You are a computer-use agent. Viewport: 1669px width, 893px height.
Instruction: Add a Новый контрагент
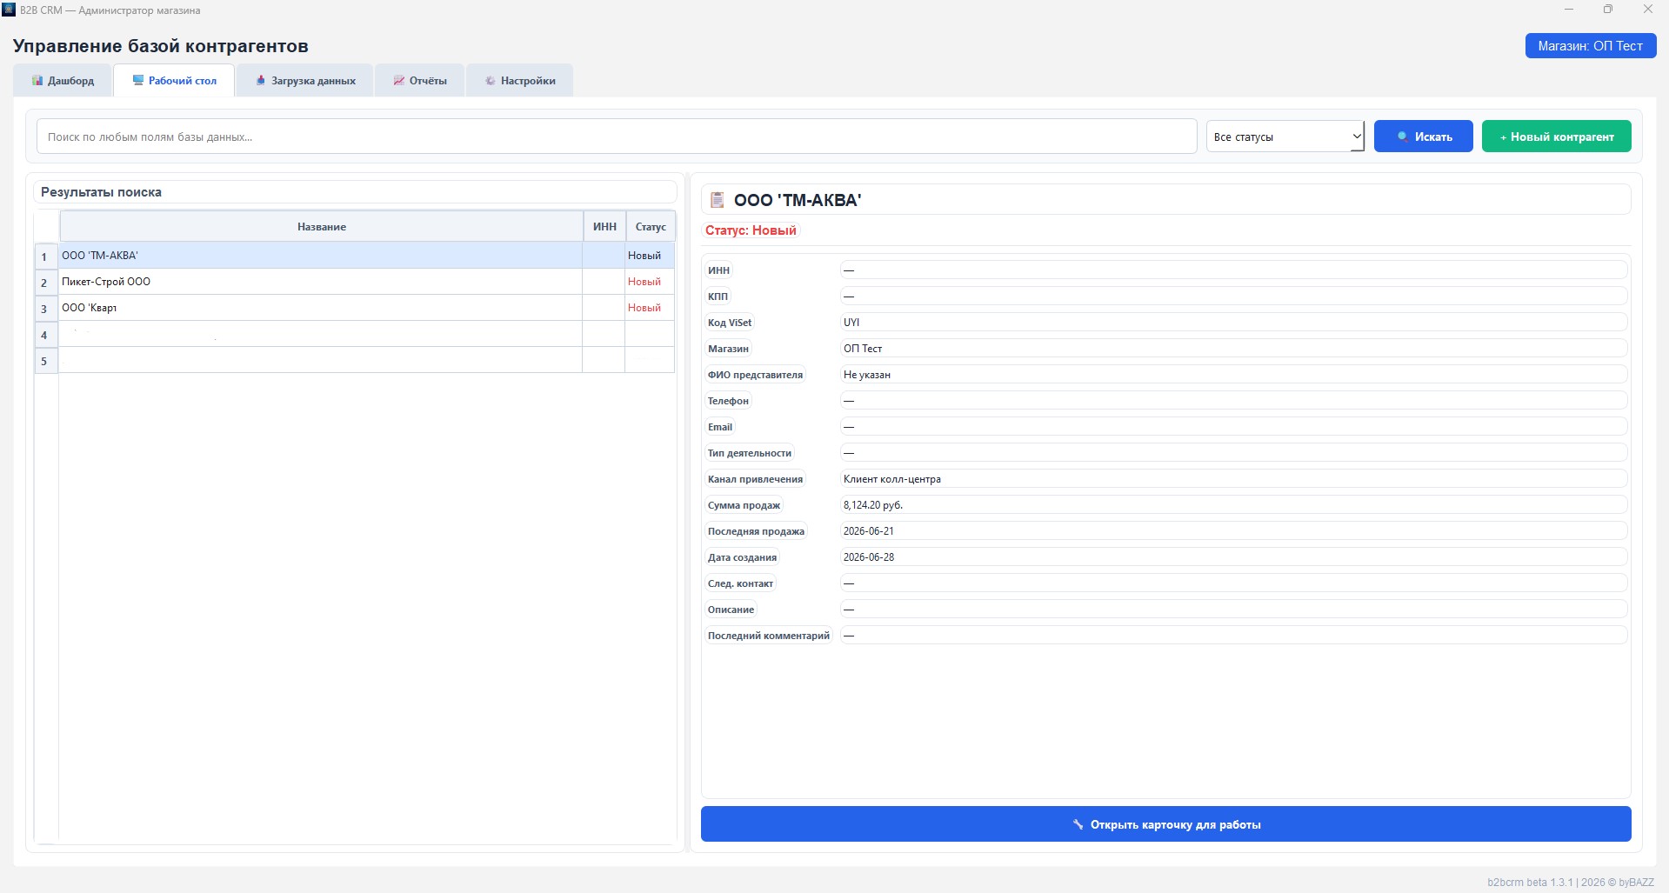point(1557,137)
